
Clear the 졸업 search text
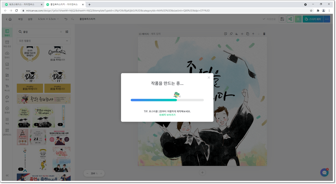pyautogui.click(x=61, y=32)
